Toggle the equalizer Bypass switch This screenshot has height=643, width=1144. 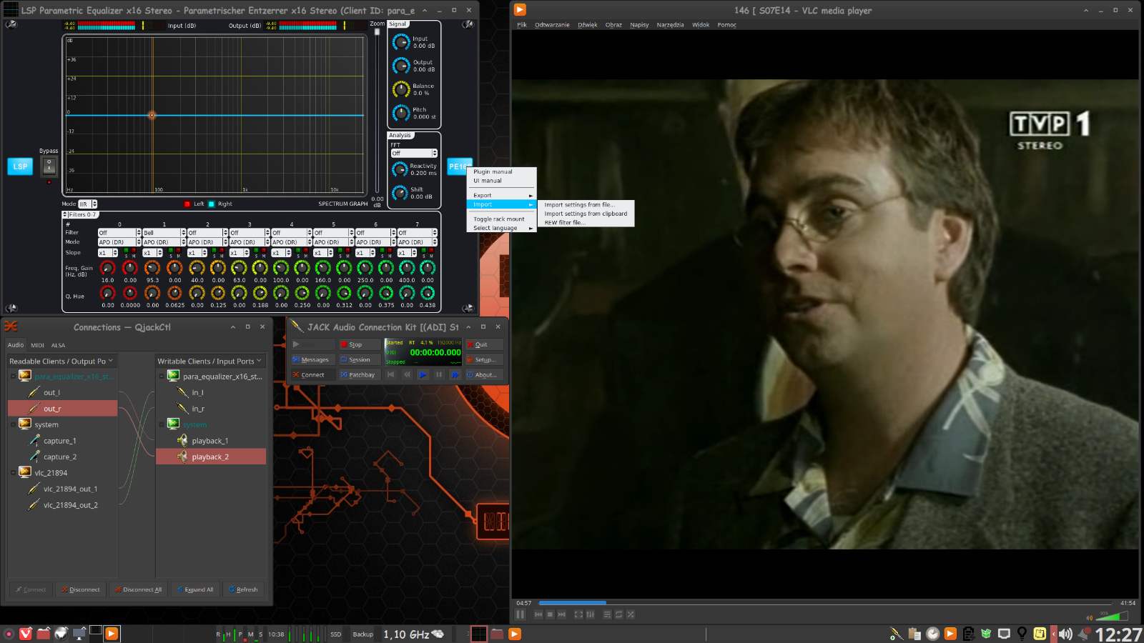(49, 166)
